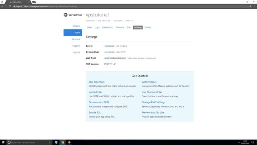Click browser back arrow
Viewport: 257px width, 145px height.
[2, 6]
